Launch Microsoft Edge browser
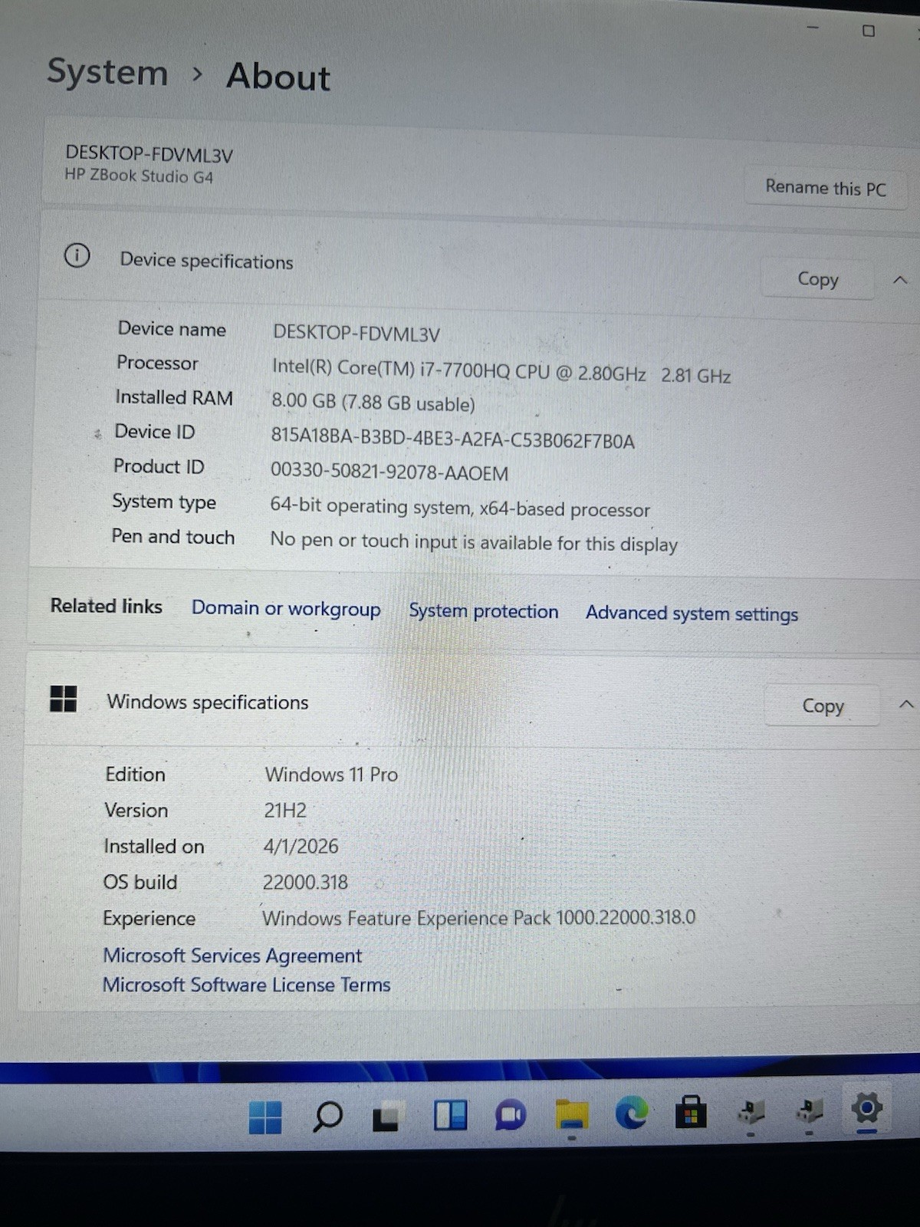The image size is (920, 1227). (631, 1113)
